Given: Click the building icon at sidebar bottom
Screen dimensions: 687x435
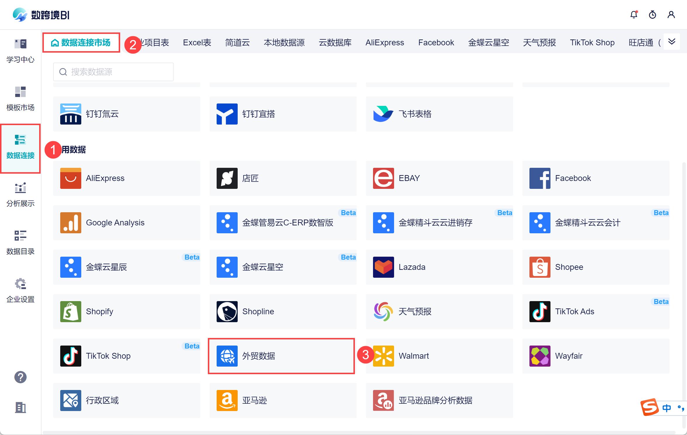Looking at the screenshot, I should 20,407.
